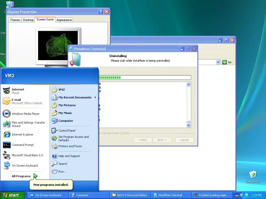The width and height of the screenshot is (266, 199).
Task: Click the VistaMizer tray icon near the clock
Action: pos(247,195)
